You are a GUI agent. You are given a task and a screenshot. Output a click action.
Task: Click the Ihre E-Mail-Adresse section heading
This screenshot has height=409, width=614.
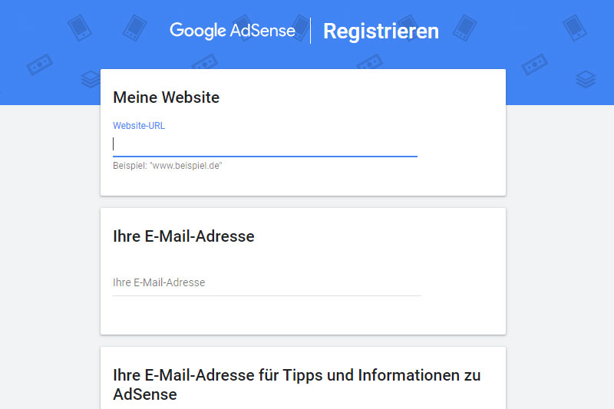(183, 236)
